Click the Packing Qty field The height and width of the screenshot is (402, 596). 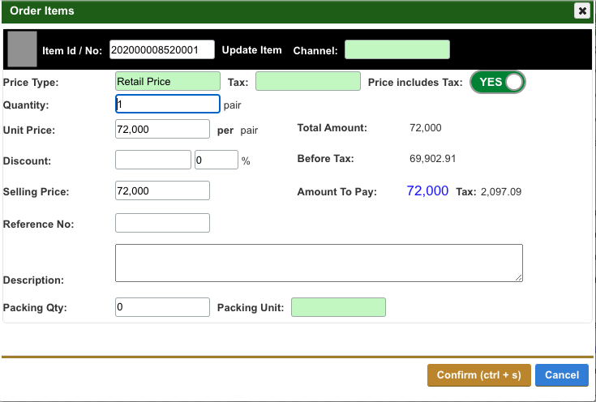click(x=162, y=307)
